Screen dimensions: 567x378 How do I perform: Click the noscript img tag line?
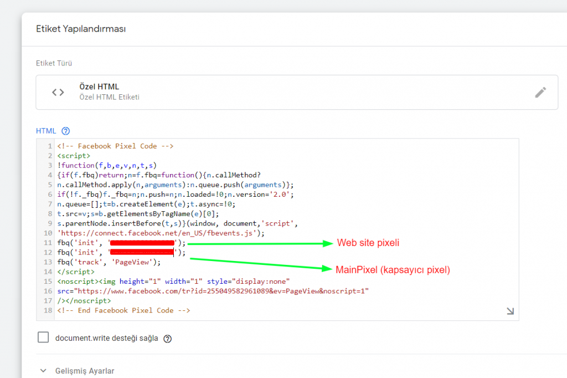pos(173,282)
